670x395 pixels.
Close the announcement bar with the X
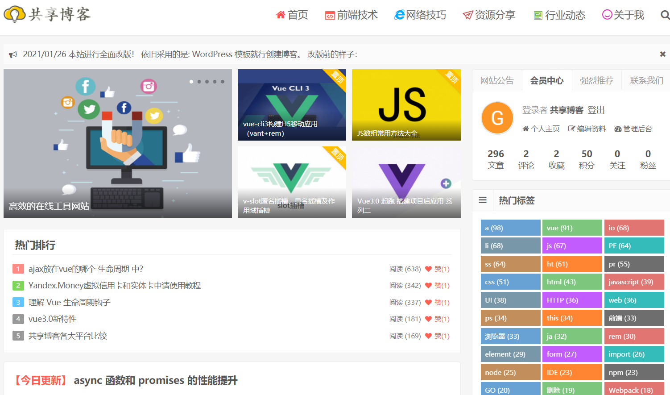coord(662,54)
